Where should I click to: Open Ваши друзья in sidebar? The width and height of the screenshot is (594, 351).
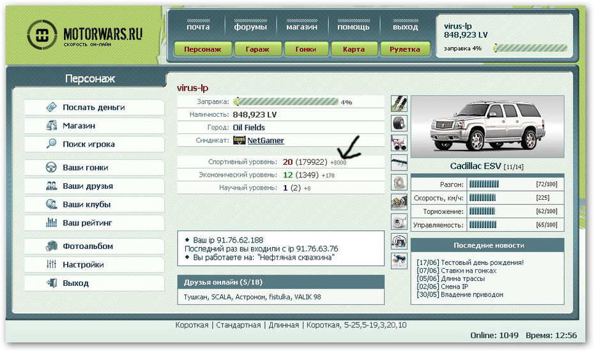(95, 186)
